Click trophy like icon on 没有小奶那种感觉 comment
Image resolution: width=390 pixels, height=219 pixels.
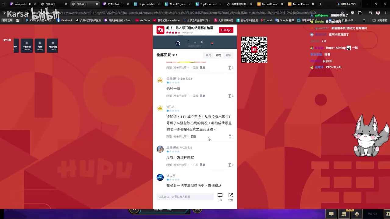(229, 165)
